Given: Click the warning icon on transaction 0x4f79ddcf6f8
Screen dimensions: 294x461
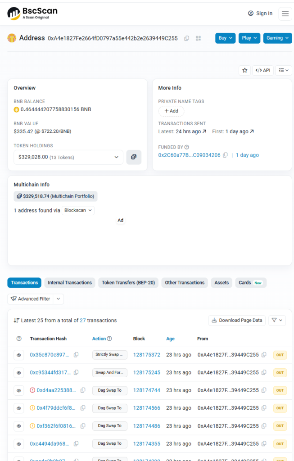Looking at the screenshot, I should click(32, 408).
